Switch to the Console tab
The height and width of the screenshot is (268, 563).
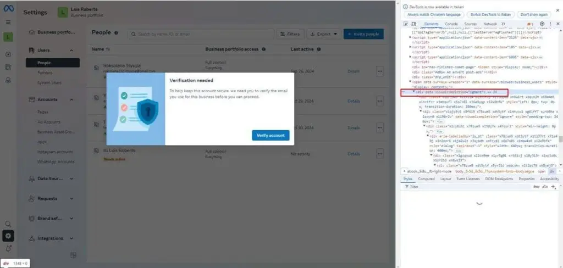[x=451, y=24]
